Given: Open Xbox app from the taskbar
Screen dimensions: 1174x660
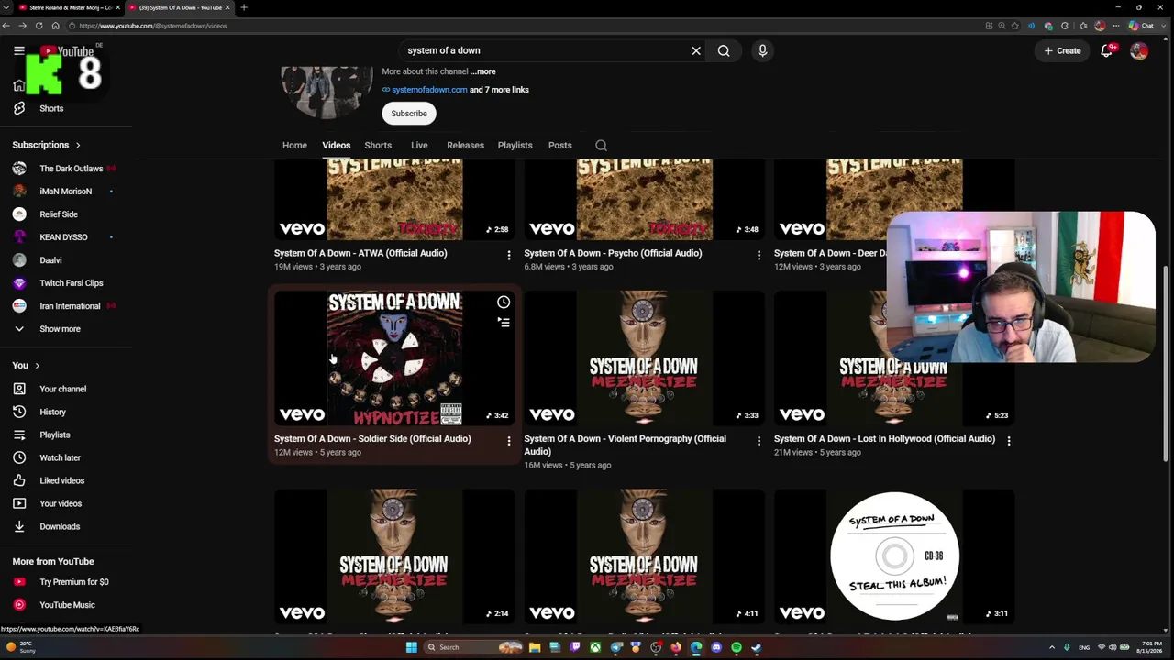Looking at the screenshot, I should click(x=595, y=647).
